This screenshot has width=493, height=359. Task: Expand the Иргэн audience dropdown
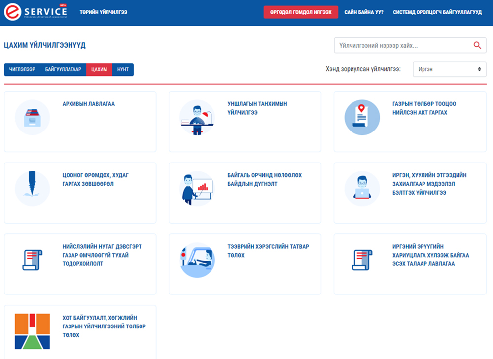[x=449, y=69]
